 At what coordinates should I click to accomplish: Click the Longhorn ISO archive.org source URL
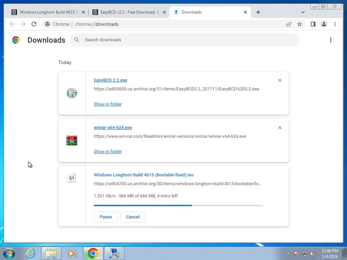pyautogui.click(x=178, y=183)
